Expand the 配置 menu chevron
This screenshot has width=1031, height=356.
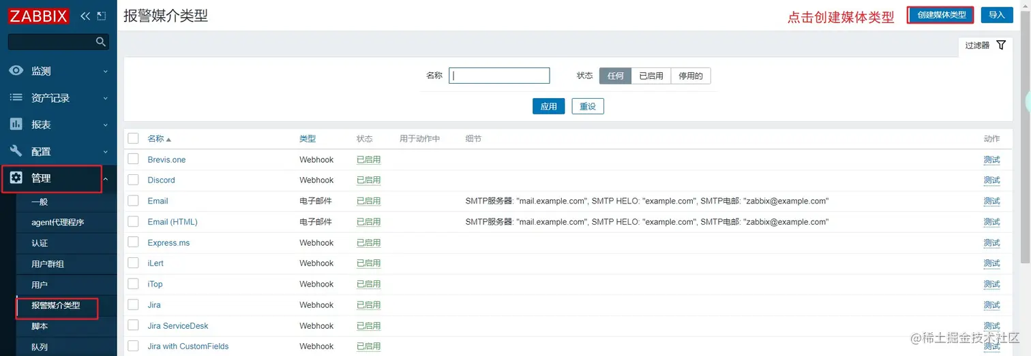tap(105, 152)
